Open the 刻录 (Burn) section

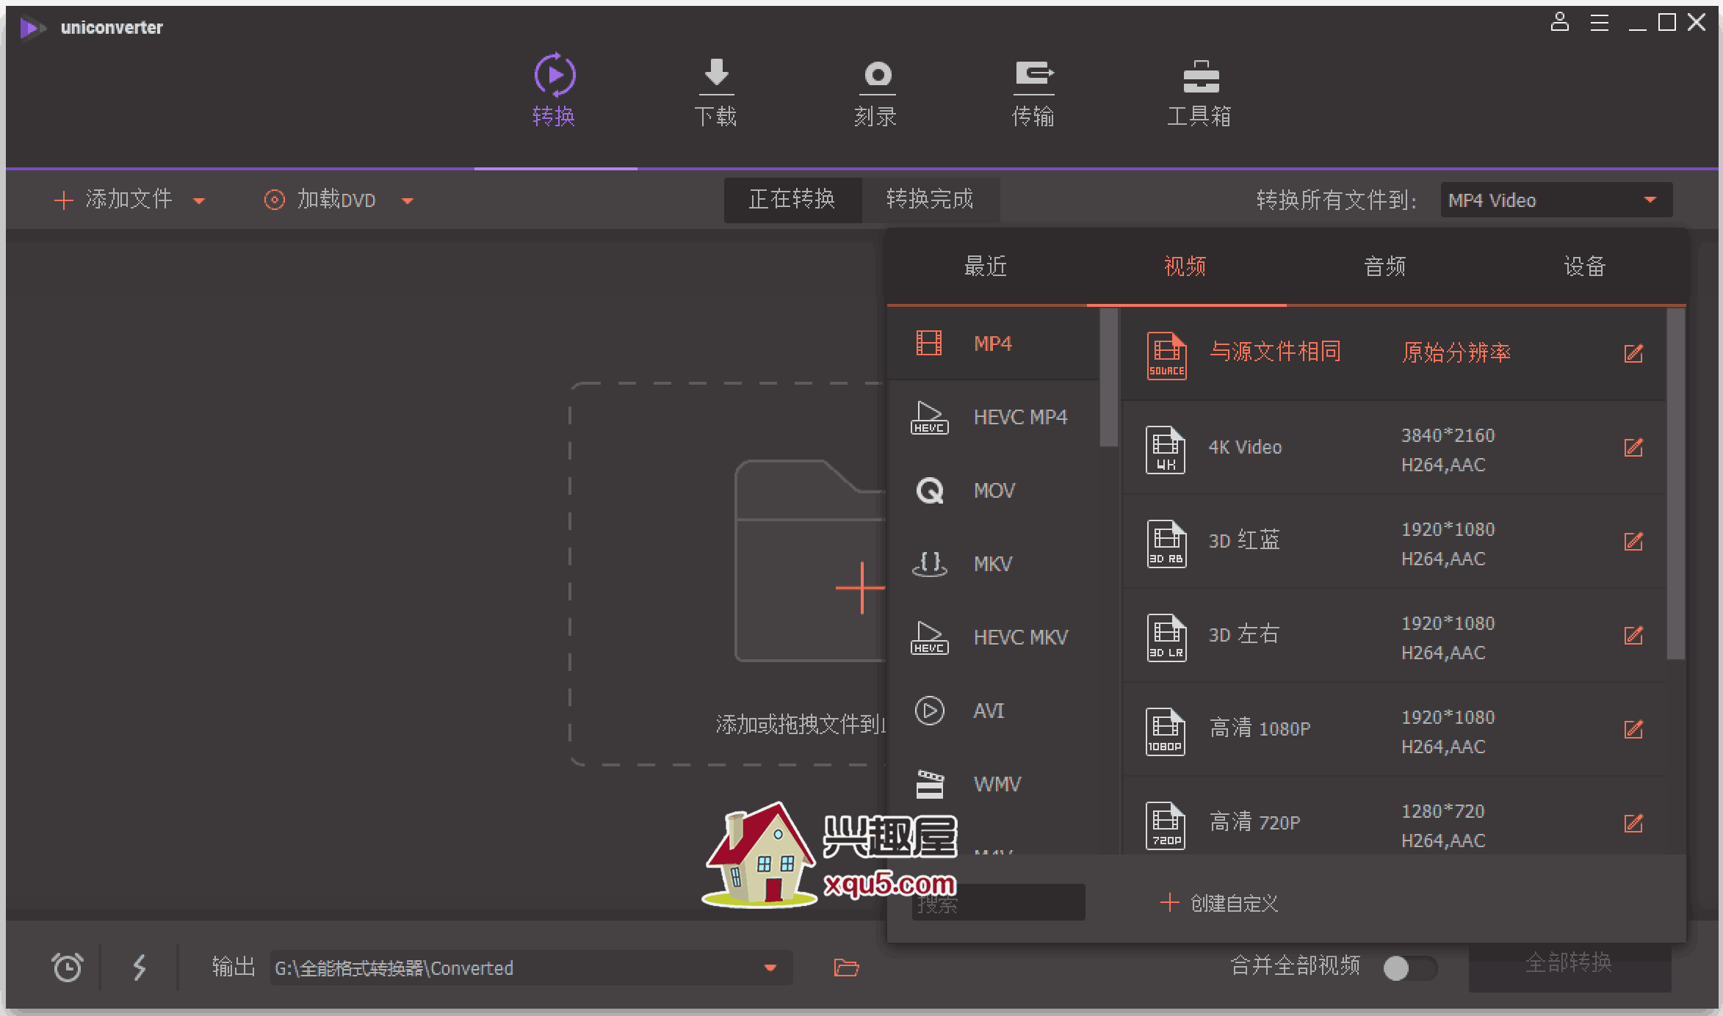click(876, 93)
